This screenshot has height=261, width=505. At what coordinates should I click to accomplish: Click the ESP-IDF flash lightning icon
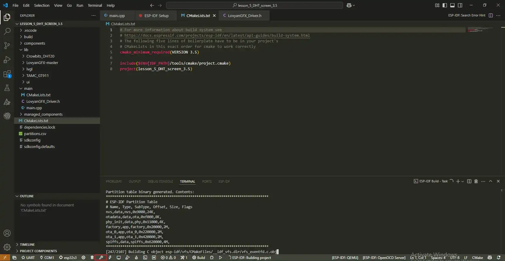[x=110, y=257]
